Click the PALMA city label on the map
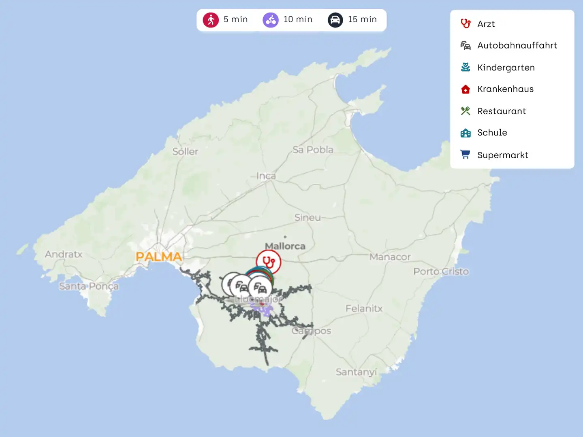The image size is (583, 437). [159, 257]
